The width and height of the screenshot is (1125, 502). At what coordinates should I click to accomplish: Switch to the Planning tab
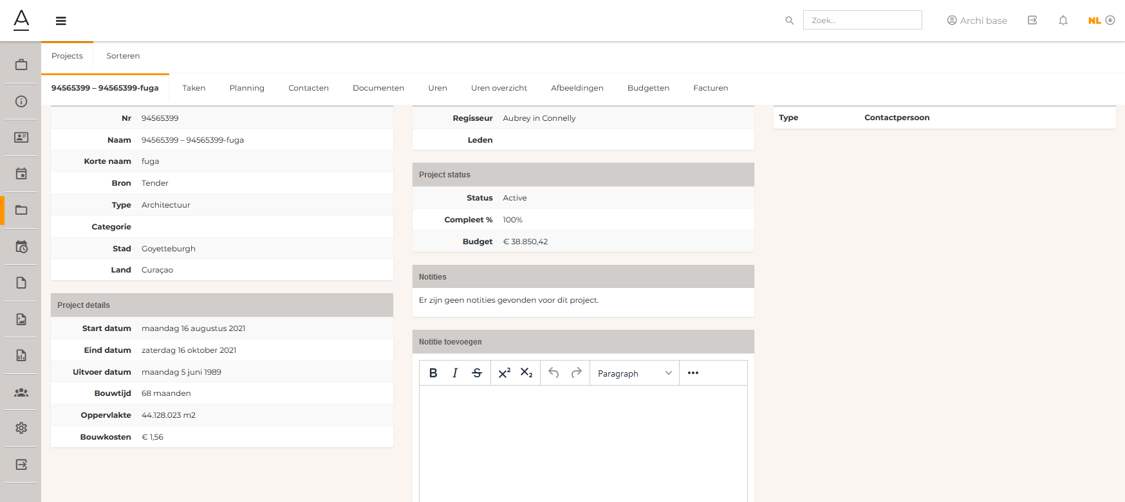[x=246, y=88]
